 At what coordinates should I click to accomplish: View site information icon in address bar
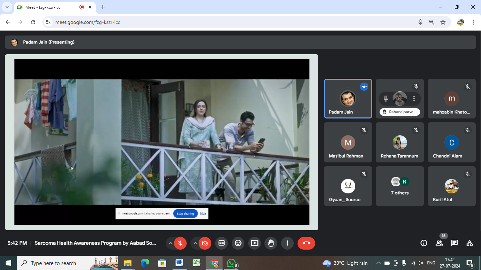click(49, 22)
